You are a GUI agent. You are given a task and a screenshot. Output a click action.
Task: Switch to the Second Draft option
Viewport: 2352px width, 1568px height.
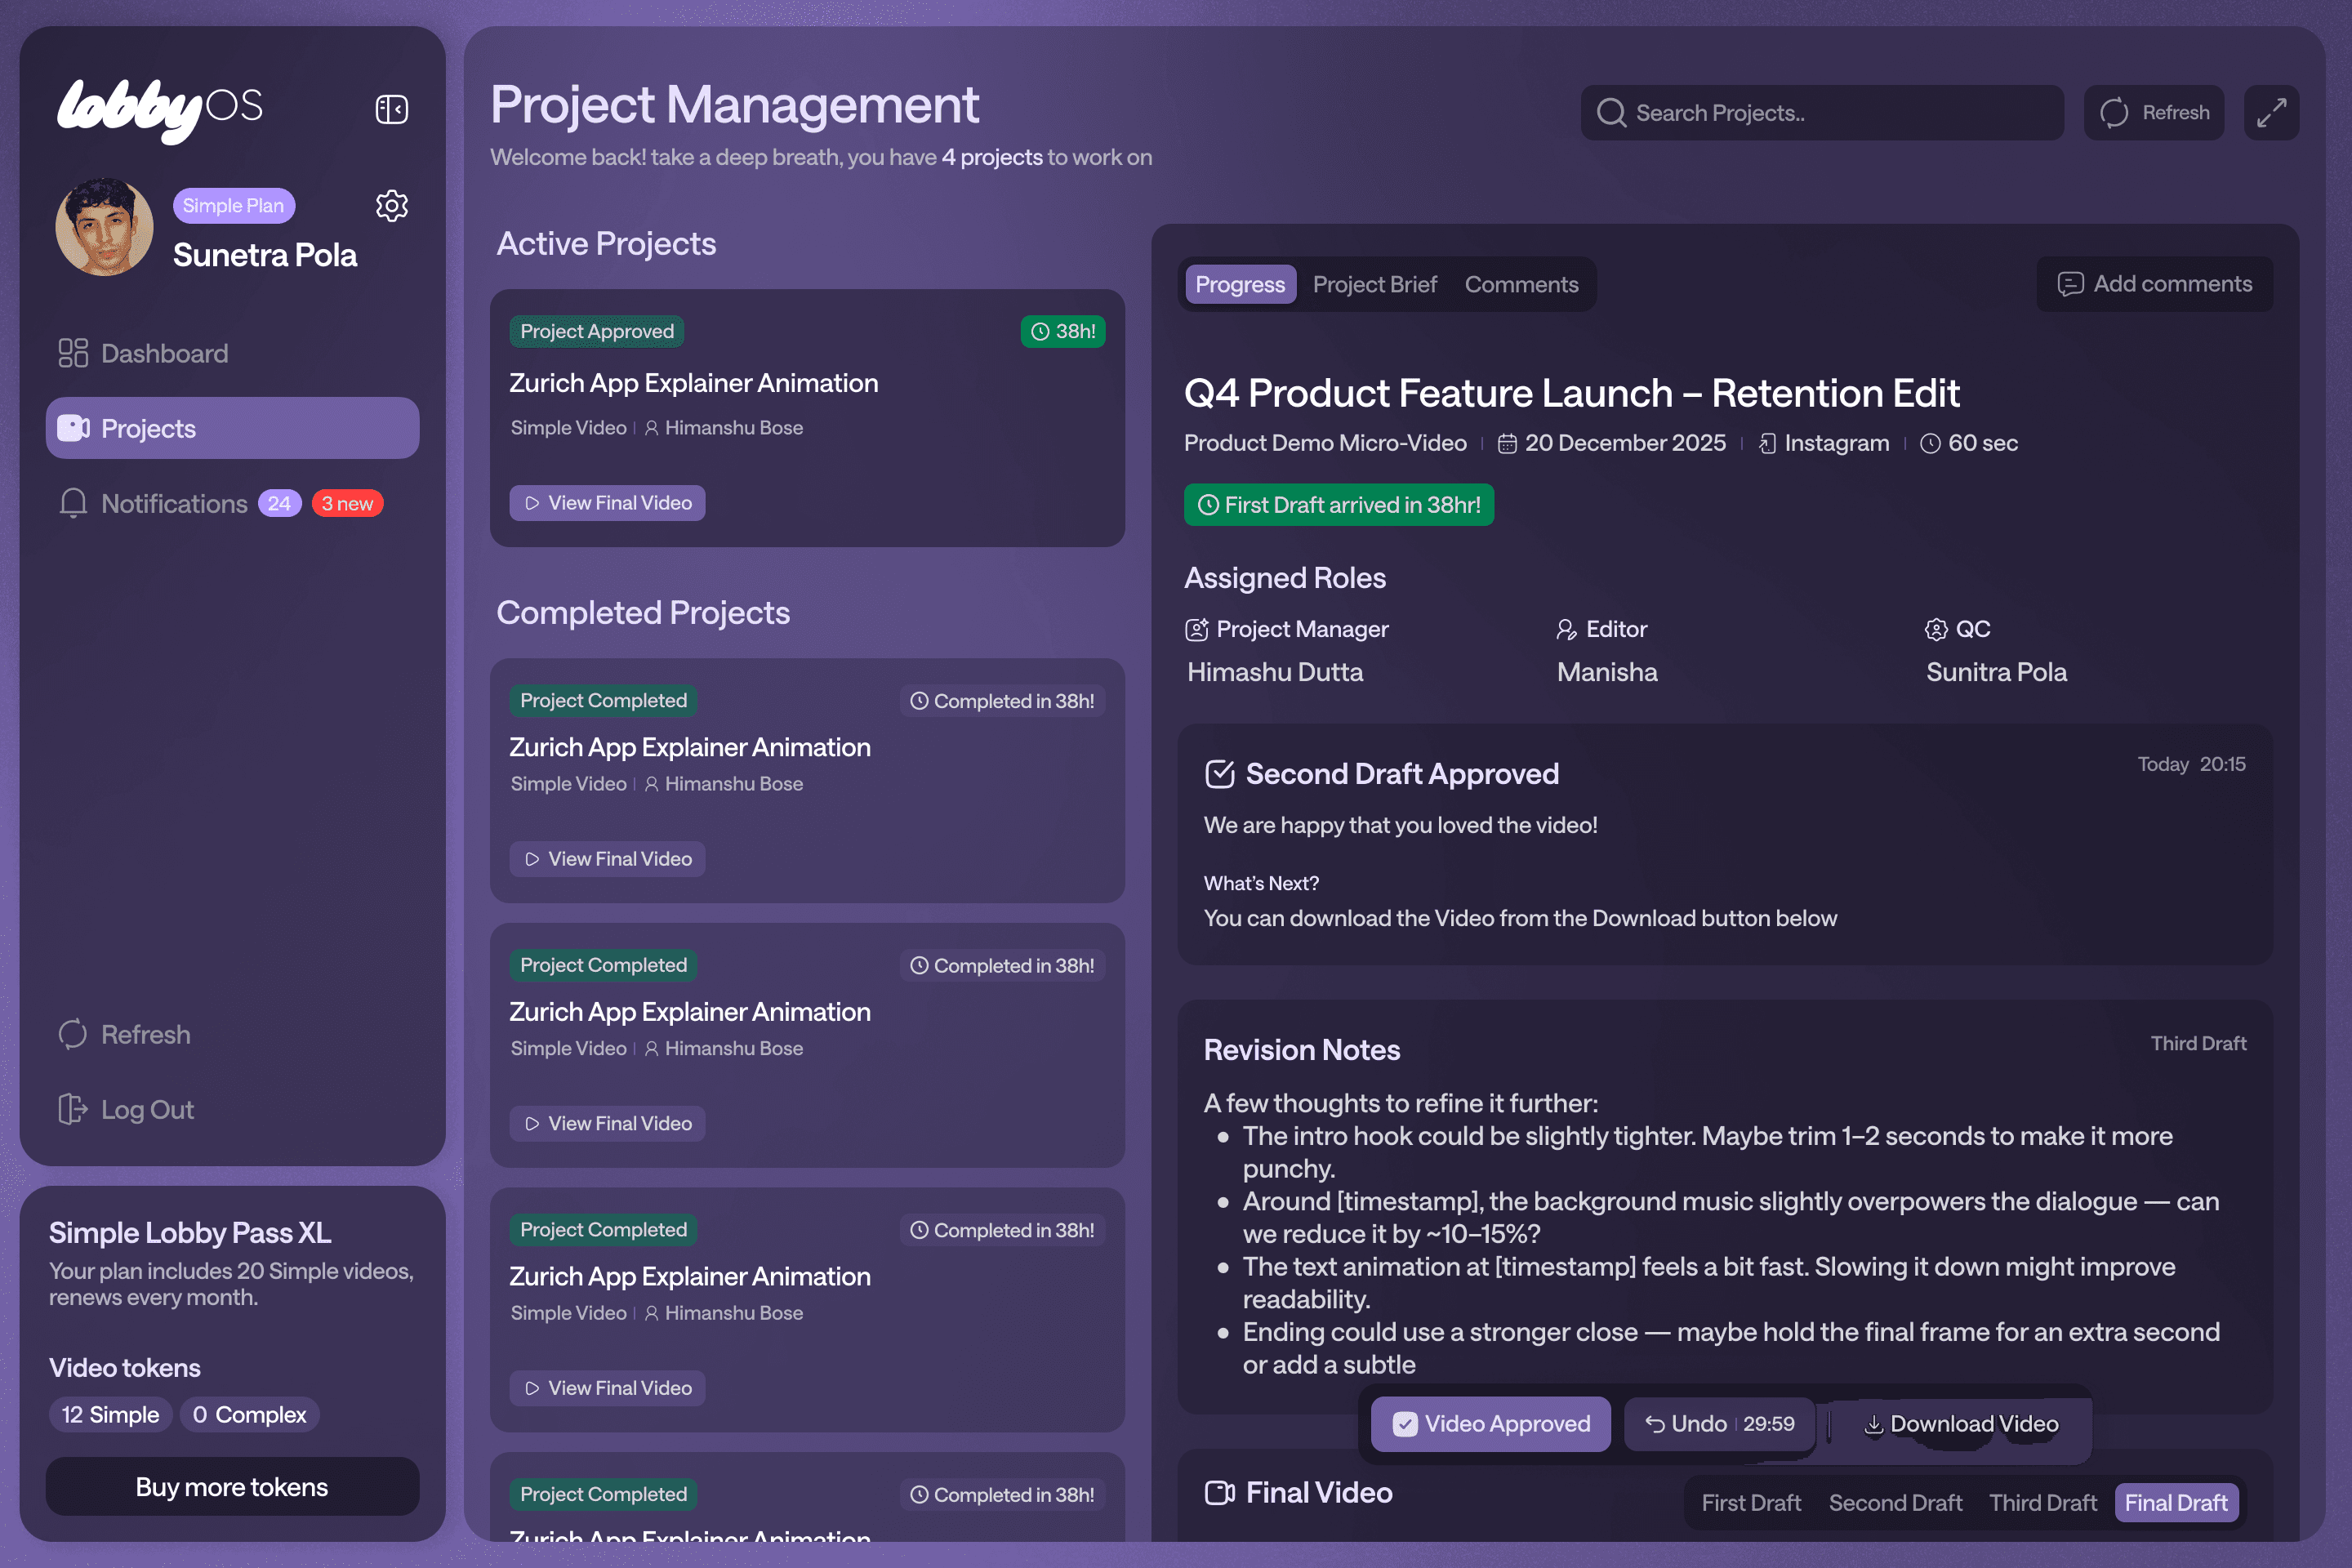click(1895, 1503)
